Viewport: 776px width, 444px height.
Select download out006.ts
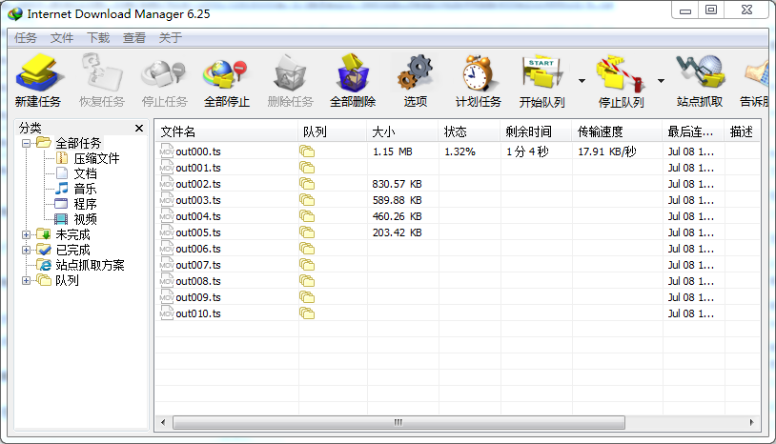198,249
